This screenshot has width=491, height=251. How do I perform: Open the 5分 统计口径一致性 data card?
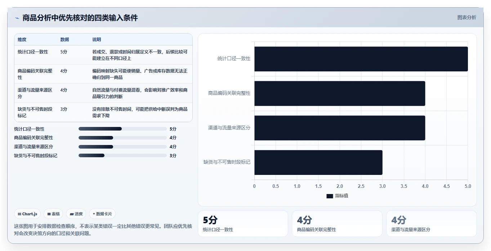tap(243, 224)
